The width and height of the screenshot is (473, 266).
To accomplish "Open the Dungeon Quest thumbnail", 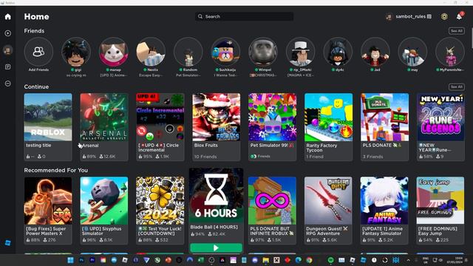I will pyautogui.click(x=328, y=200).
